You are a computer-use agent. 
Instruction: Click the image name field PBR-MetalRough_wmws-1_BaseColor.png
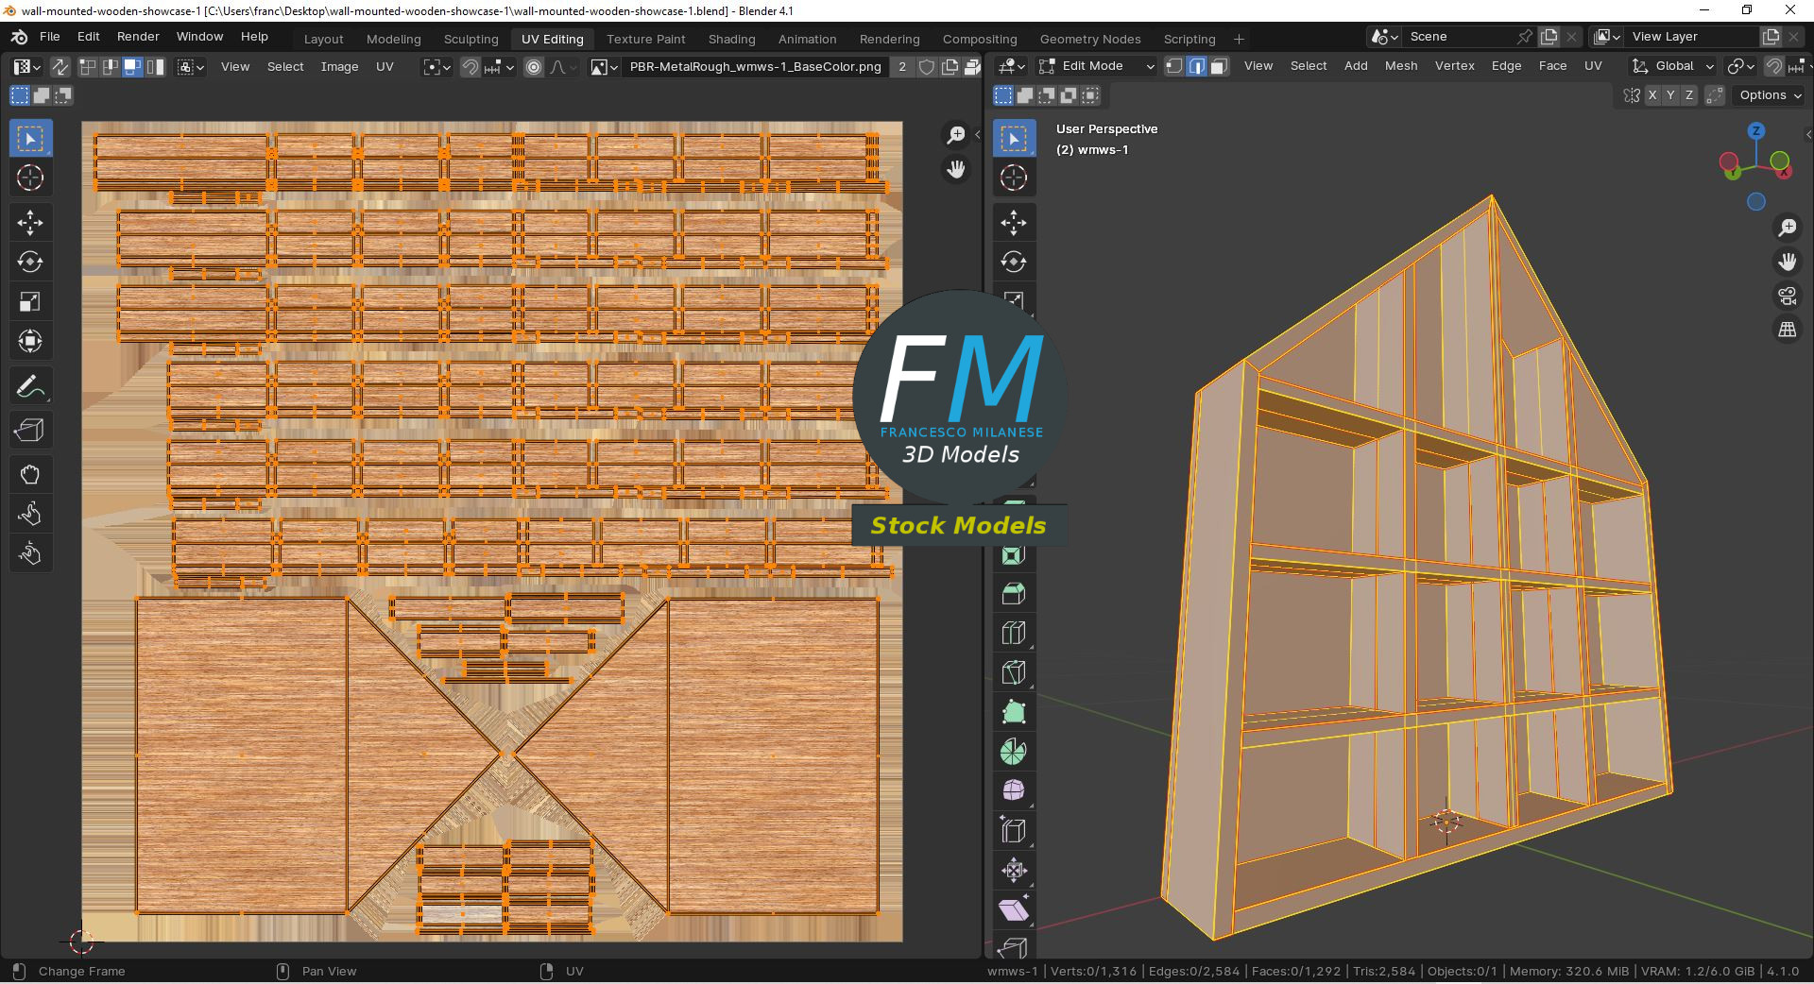(756, 67)
